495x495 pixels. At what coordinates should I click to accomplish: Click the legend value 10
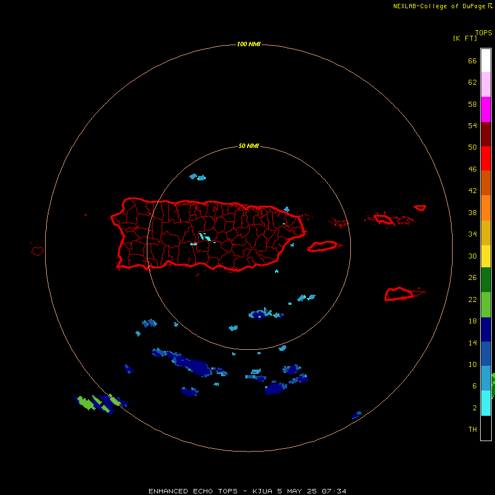(x=472, y=365)
